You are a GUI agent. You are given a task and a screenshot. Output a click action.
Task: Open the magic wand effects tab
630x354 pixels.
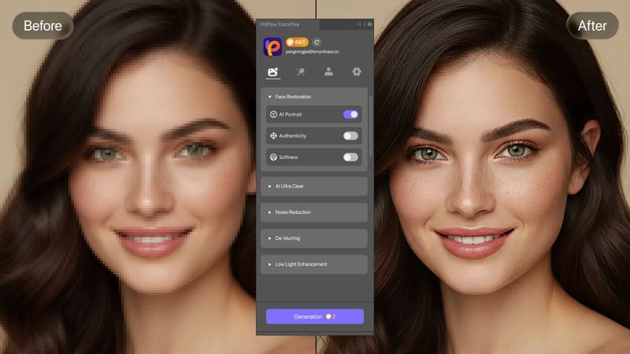pyautogui.click(x=301, y=72)
